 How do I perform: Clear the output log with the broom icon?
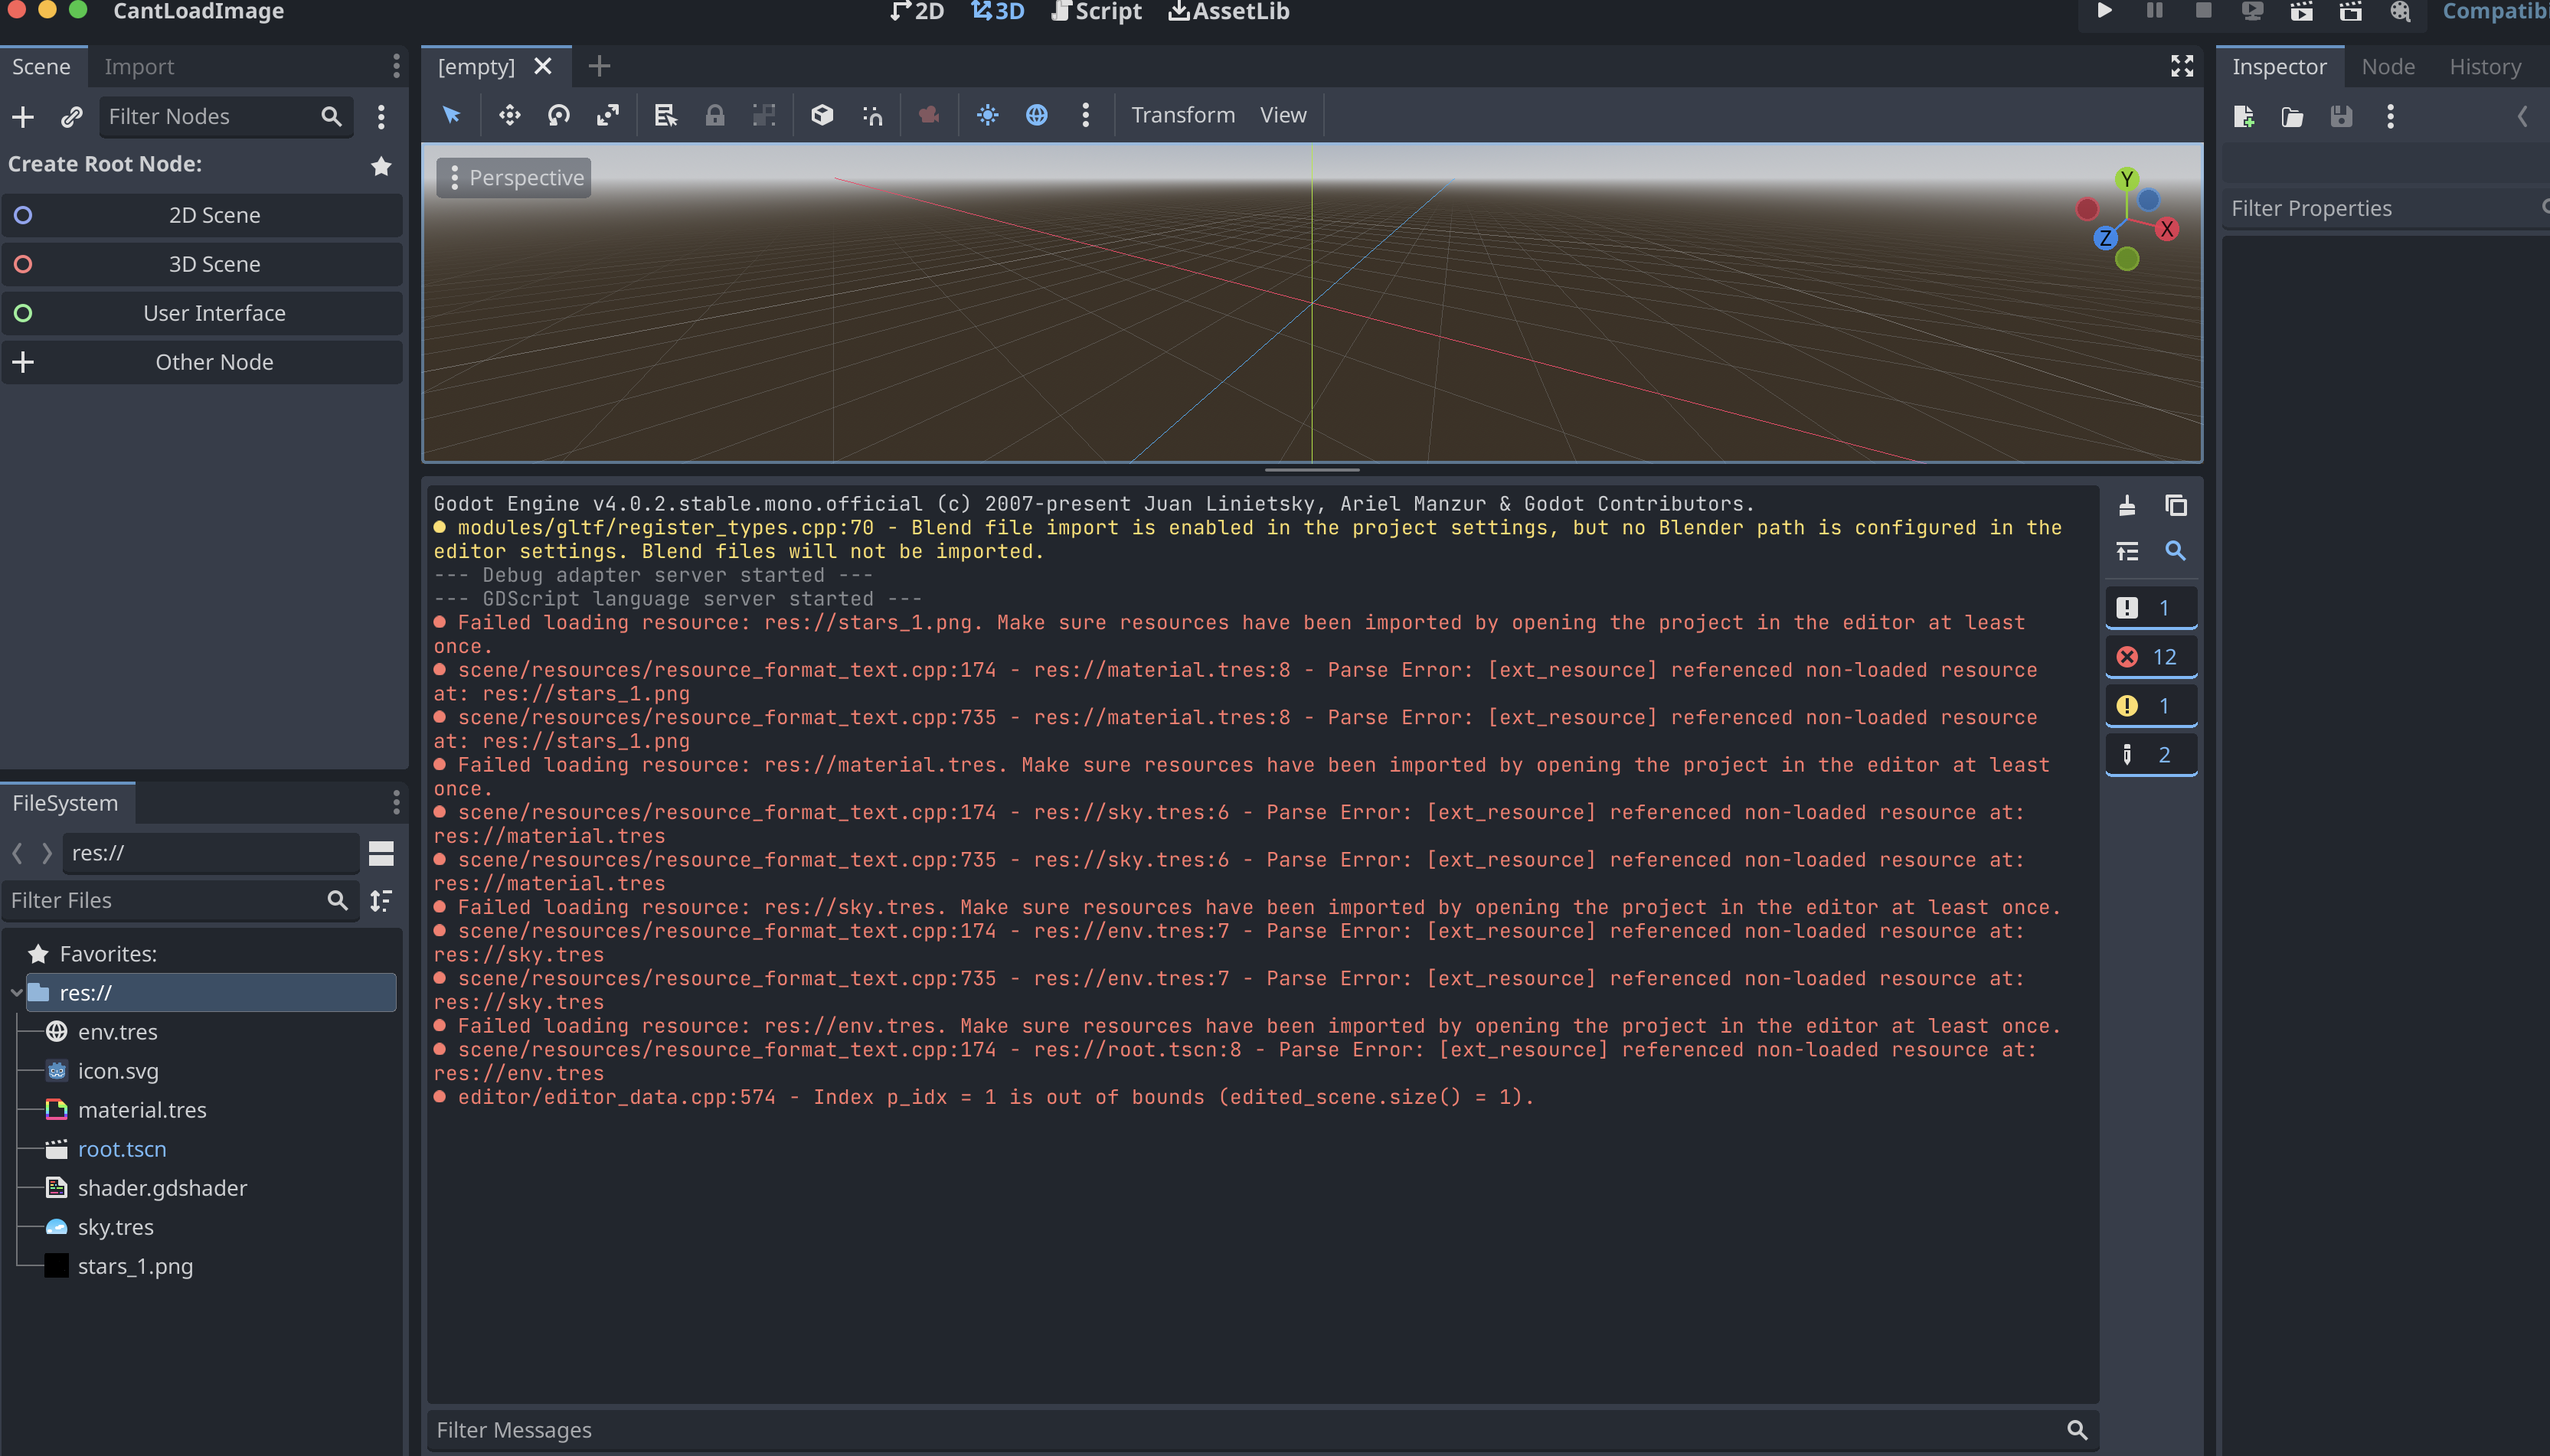(x=2128, y=505)
